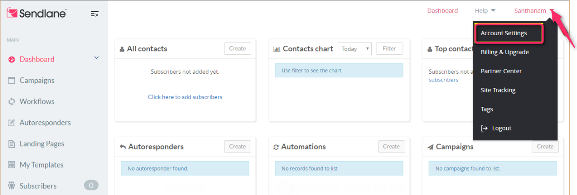Follow the subscribers link in Top contacts
Image resolution: width=577 pixels, height=195 pixels.
(x=443, y=80)
